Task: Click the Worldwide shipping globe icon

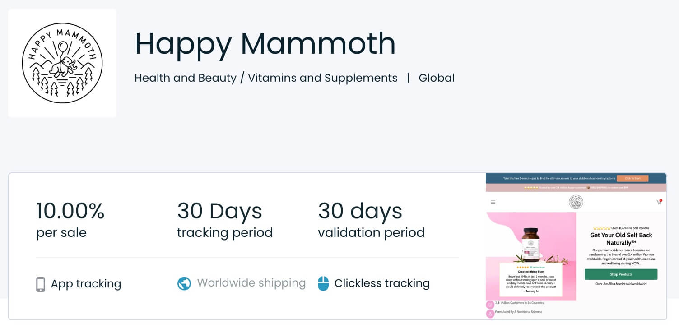Action: coord(184,283)
